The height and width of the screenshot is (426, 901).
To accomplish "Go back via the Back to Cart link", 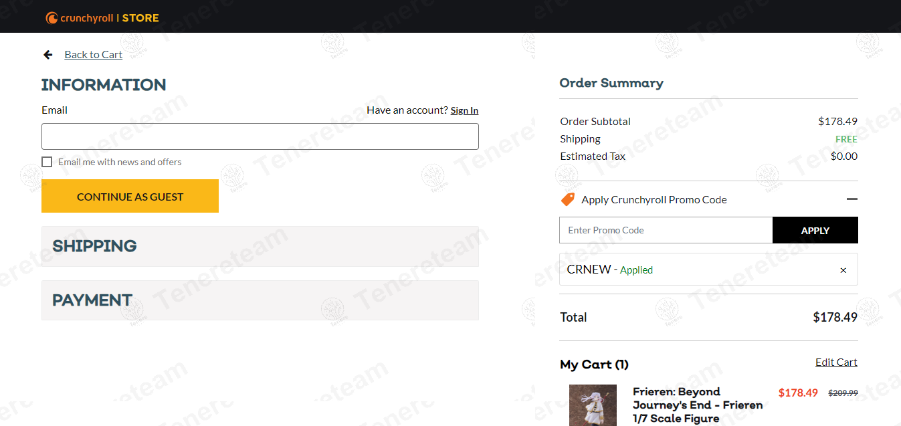I will point(93,55).
